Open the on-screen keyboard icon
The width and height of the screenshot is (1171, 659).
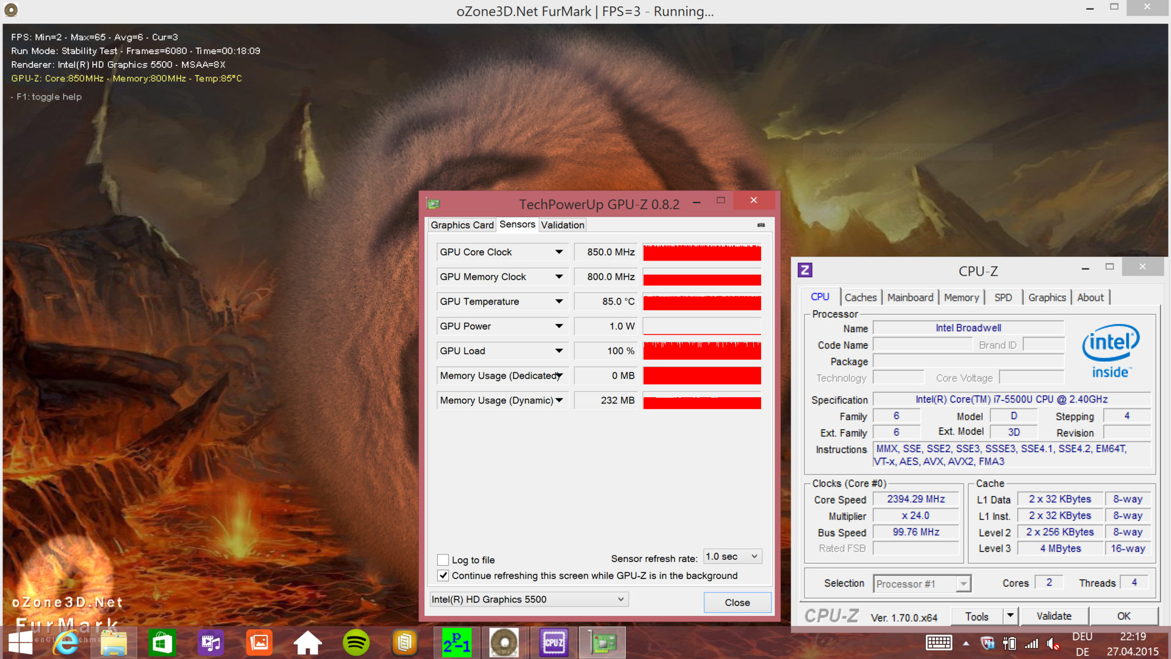[938, 643]
